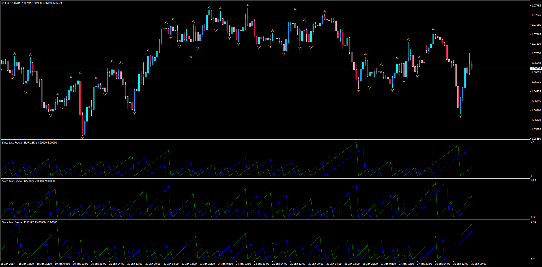Image resolution: width=542 pixels, height=267 pixels.
Task: Click the '27 Jan 04:00' time axis label
Action: click(x=388, y=264)
